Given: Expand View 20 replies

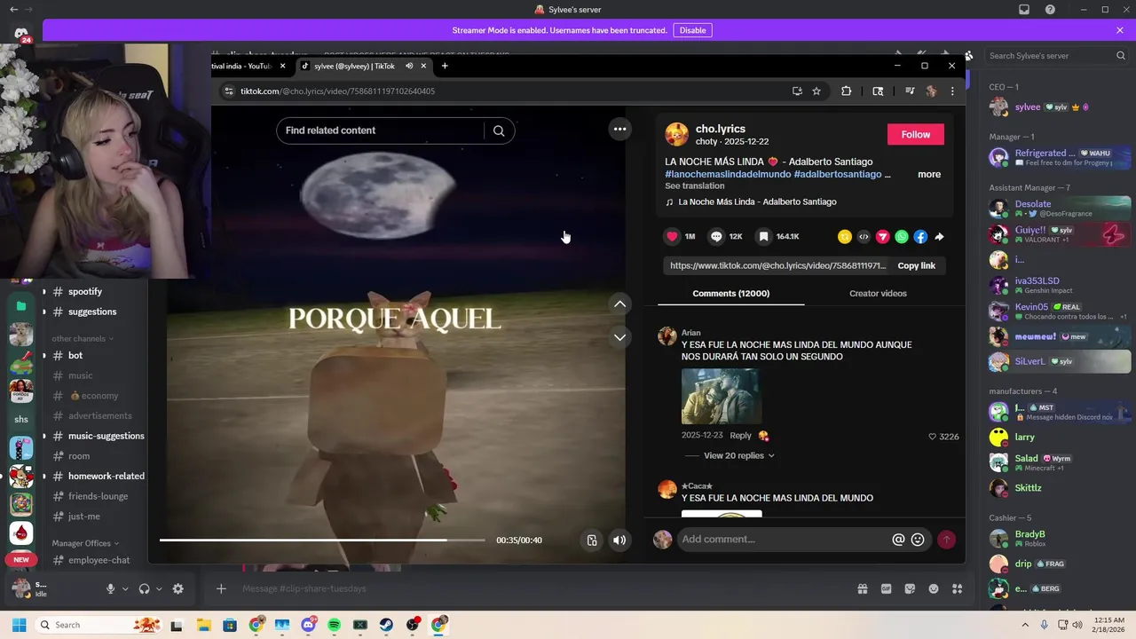Looking at the screenshot, I should pyautogui.click(x=738, y=455).
